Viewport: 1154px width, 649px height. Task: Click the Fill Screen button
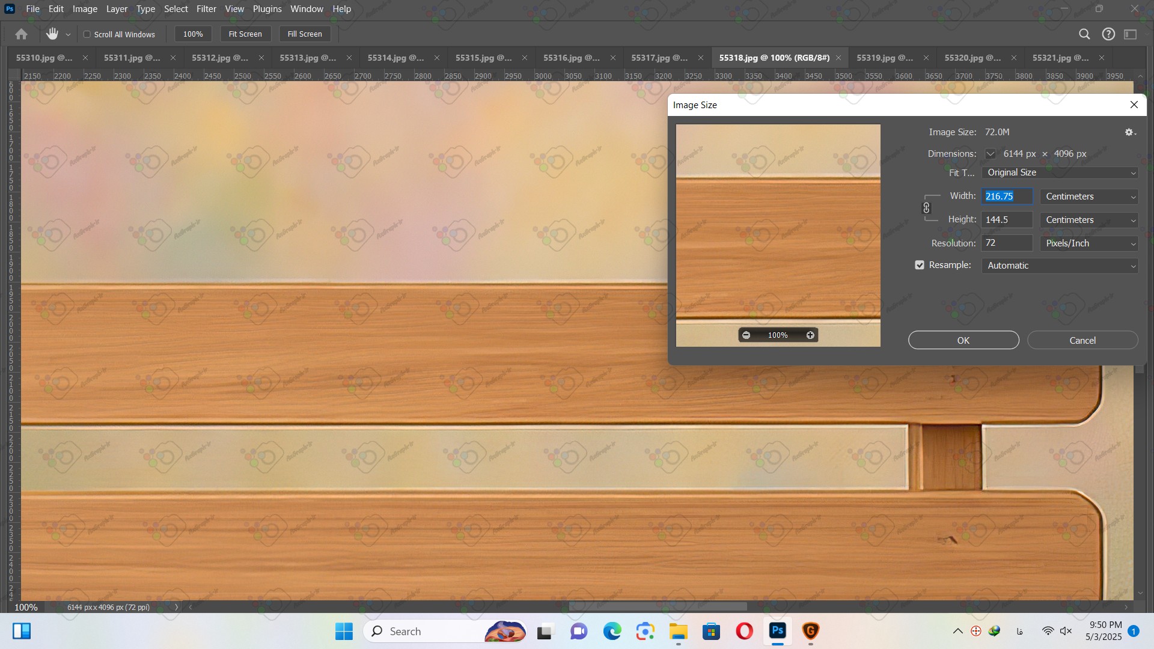[305, 34]
